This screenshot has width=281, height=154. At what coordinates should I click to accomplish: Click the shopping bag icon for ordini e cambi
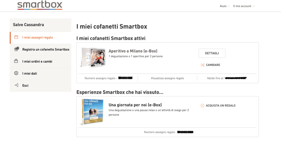pos(16,61)
